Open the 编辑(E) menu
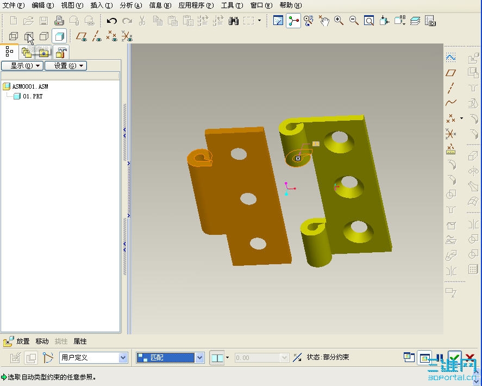This screenshot has width=482, height=386. tap(43, 5)
